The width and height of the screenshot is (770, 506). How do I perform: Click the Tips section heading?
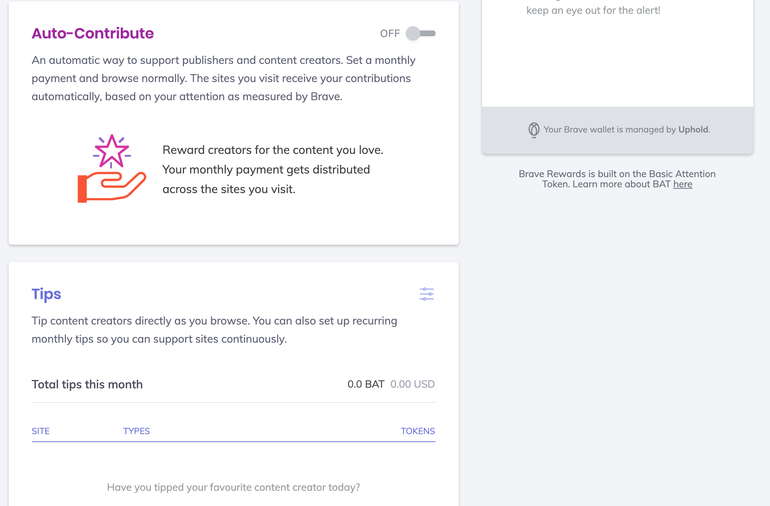pyautogui.click(x=46, y=294)
